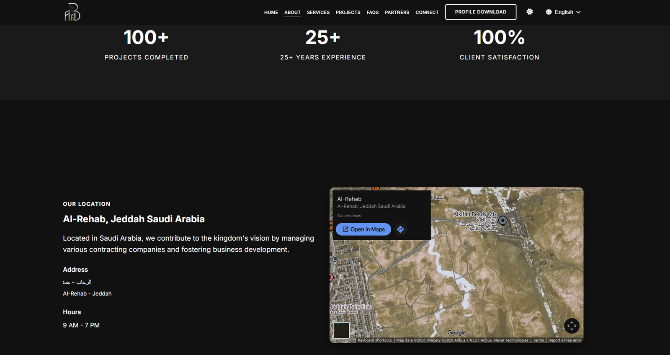The width and height of the screenshot is (670, 355).
Task: Click the company logo in the header
Action: coord(72,12)
